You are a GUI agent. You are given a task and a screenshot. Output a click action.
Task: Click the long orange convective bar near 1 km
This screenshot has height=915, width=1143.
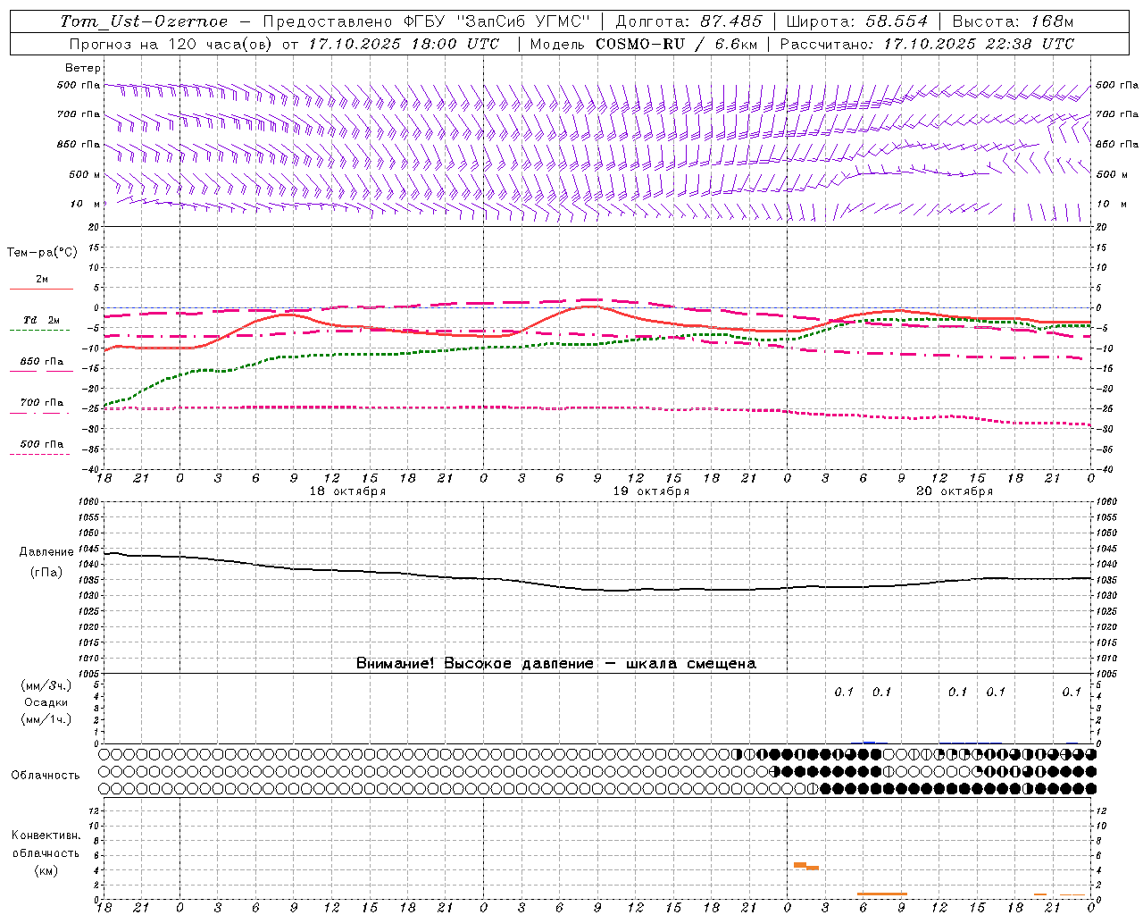[882, 894]
